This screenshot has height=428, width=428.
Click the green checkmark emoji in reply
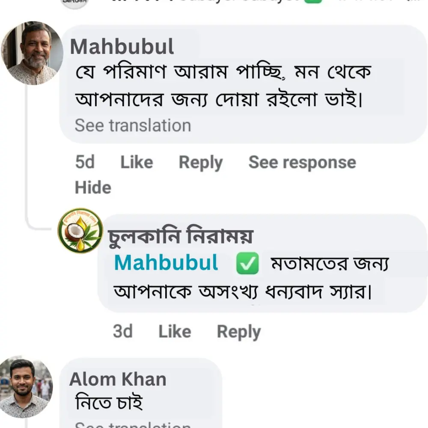tap(247, 263)
